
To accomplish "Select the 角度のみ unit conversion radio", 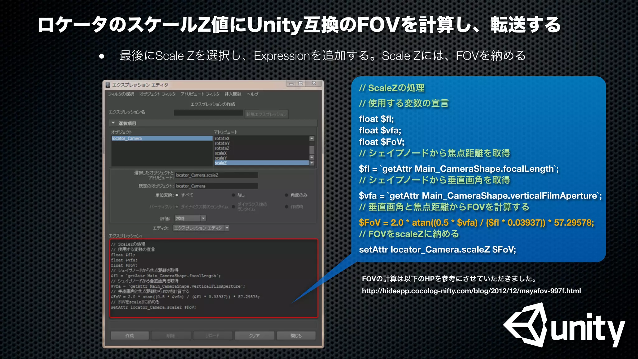I will (x=286, y=195).
